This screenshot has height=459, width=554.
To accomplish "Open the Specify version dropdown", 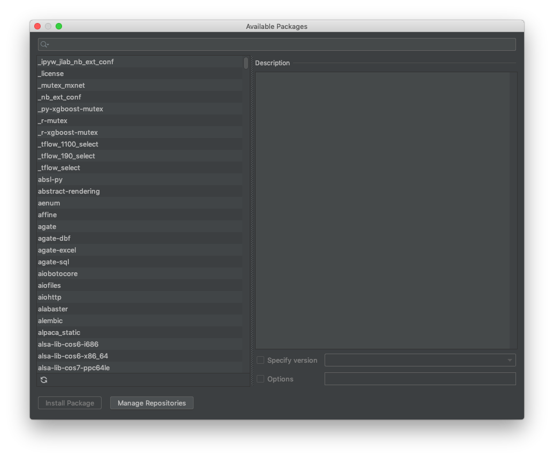I will tap(420, 360).
